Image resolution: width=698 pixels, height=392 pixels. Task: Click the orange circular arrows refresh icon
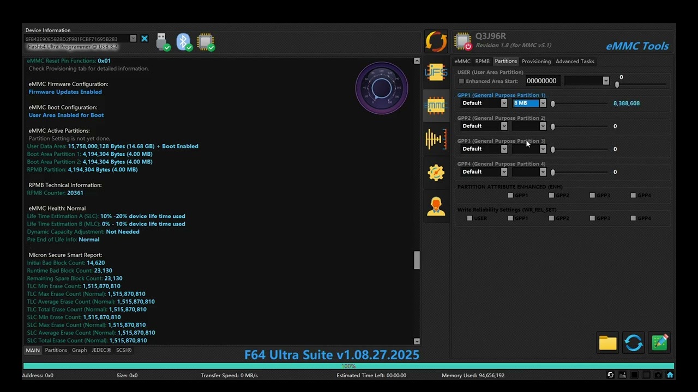pos(436,41)
